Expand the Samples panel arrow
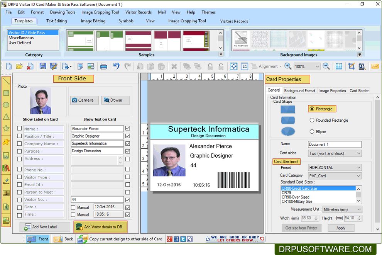The image size is (382, 255). pos(221,54)
